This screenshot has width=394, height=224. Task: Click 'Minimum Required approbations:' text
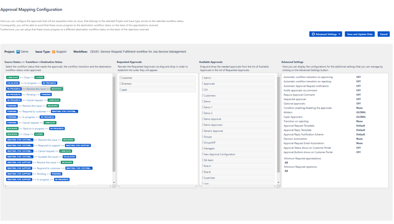click(303, 159)
